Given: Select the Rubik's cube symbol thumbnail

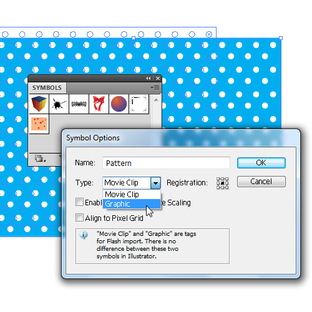Looking at the screenshot, I should pos(39,104).
